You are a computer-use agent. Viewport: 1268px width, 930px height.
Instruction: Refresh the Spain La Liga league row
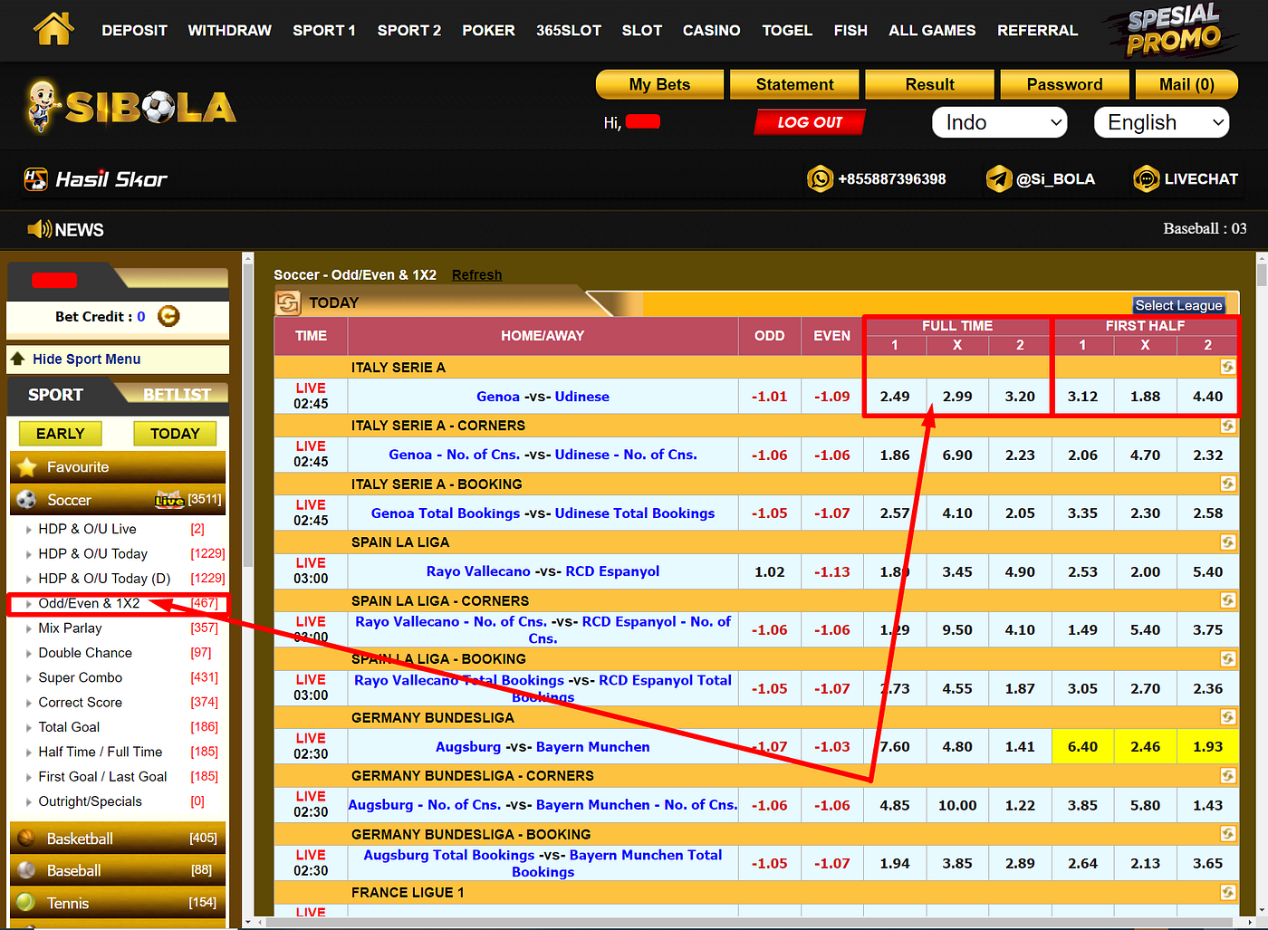1228,542
